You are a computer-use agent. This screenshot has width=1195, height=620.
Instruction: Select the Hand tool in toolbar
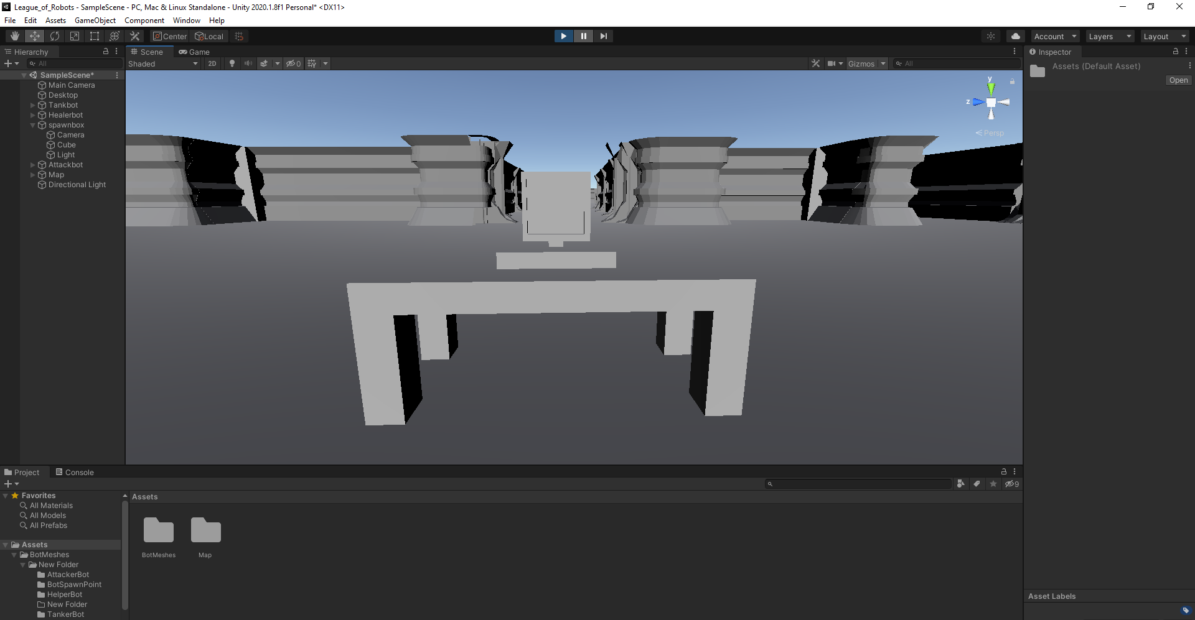pyautogui.click(x=15, y=36)
